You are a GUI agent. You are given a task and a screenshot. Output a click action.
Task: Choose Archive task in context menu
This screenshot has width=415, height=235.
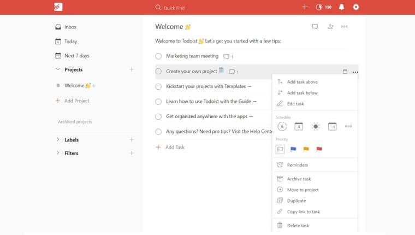click(x=315, y=179)
